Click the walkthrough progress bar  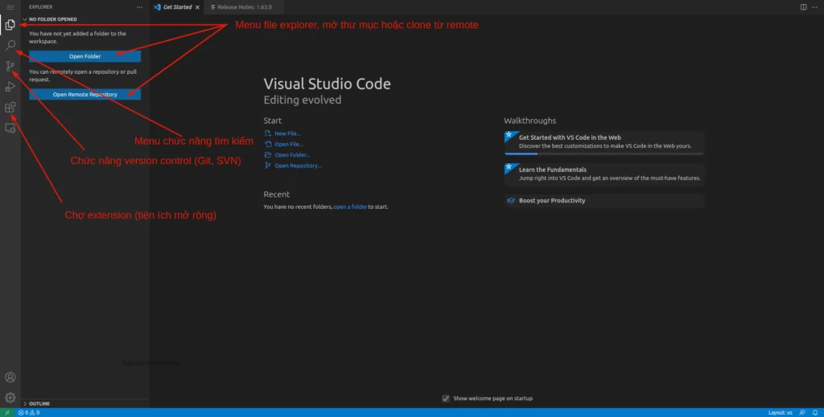coord(604,153)
